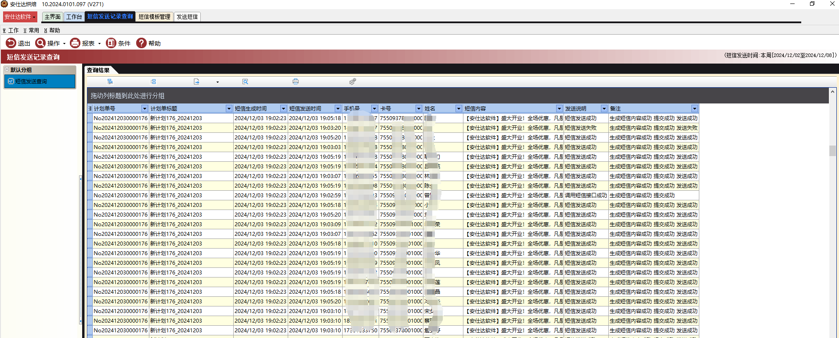Image resolution: width=839 pixels, height=338 pixels.
Task: Click the 退出 exit icon
Action: pyautogui.click(x=11, y=43)
